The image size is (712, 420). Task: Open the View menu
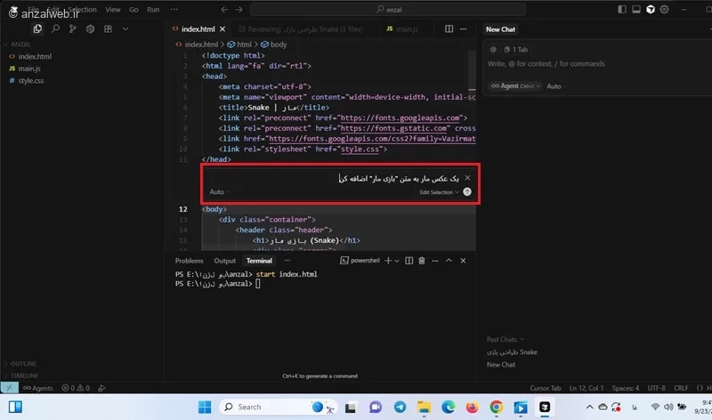pyautogui.click(x=113, y=10)
